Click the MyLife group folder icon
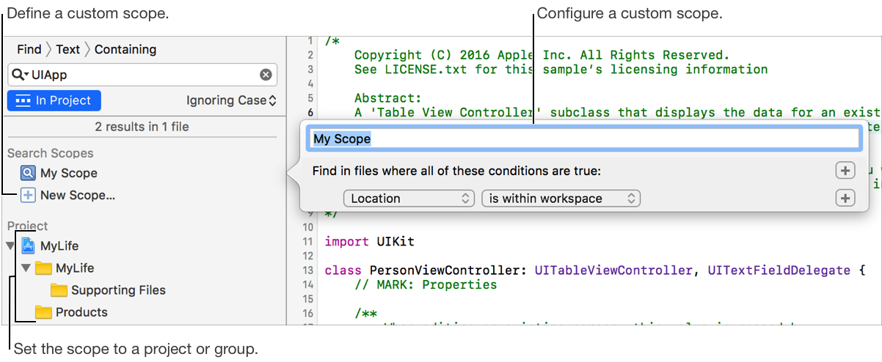 coord(44,268)
